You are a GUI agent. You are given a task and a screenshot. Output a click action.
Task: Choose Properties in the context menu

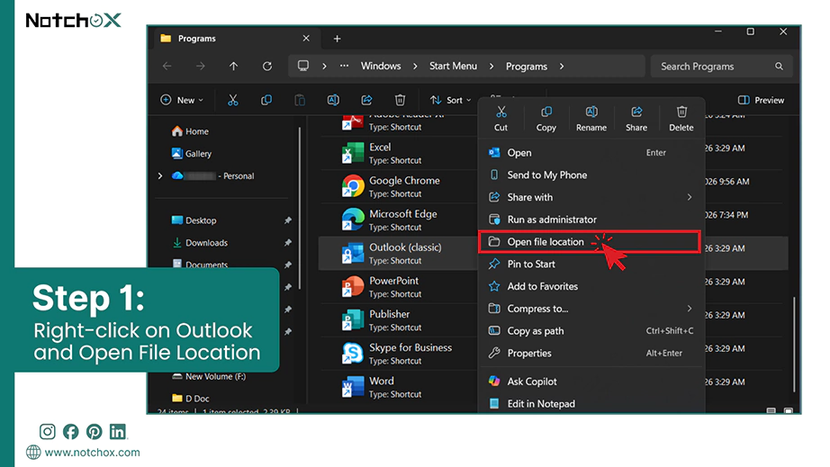[591, 354]
